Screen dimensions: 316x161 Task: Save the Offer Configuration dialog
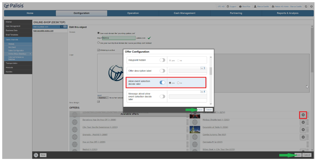(x=200, y=109)
